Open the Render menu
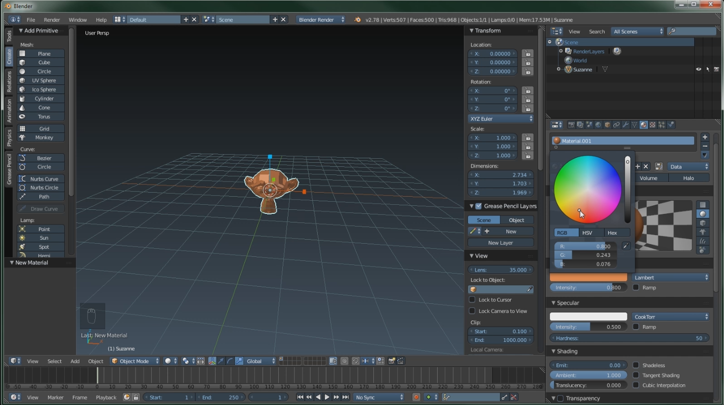 [52, 20]
